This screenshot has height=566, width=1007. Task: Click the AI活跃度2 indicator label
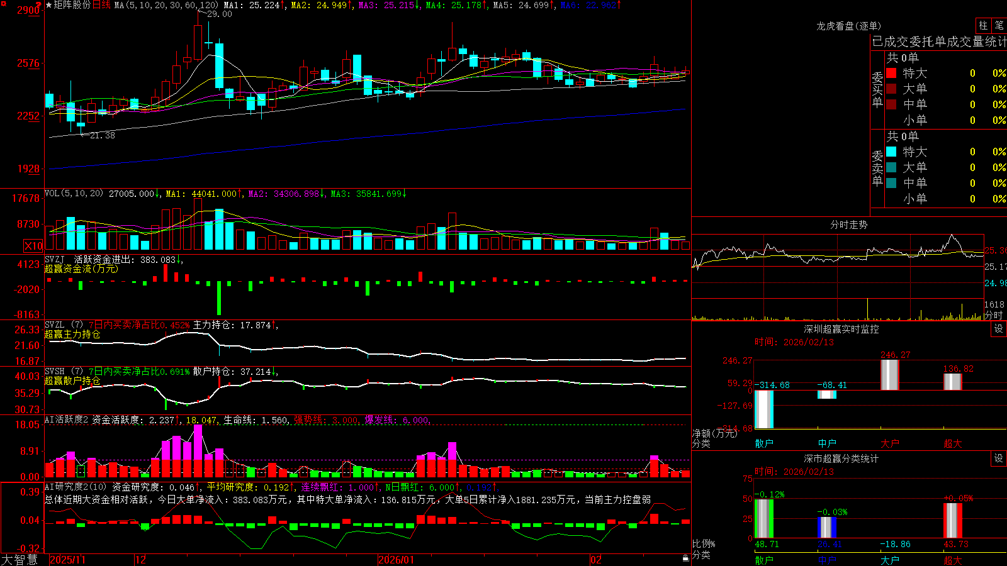click(x=67, y=419)
